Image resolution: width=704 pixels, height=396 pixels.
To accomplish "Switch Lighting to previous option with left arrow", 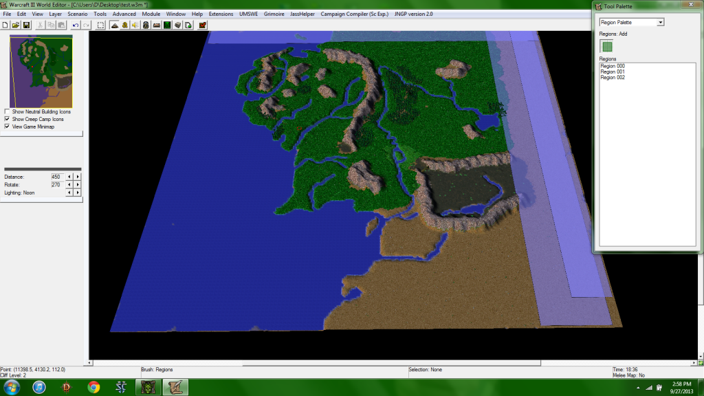I will (x=69, y=192).
